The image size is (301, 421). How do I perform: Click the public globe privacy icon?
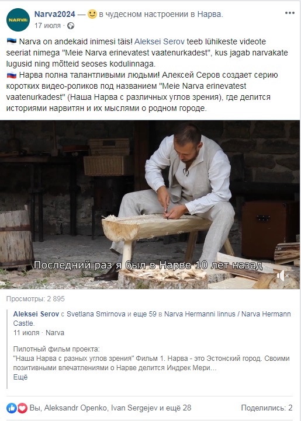71,26
